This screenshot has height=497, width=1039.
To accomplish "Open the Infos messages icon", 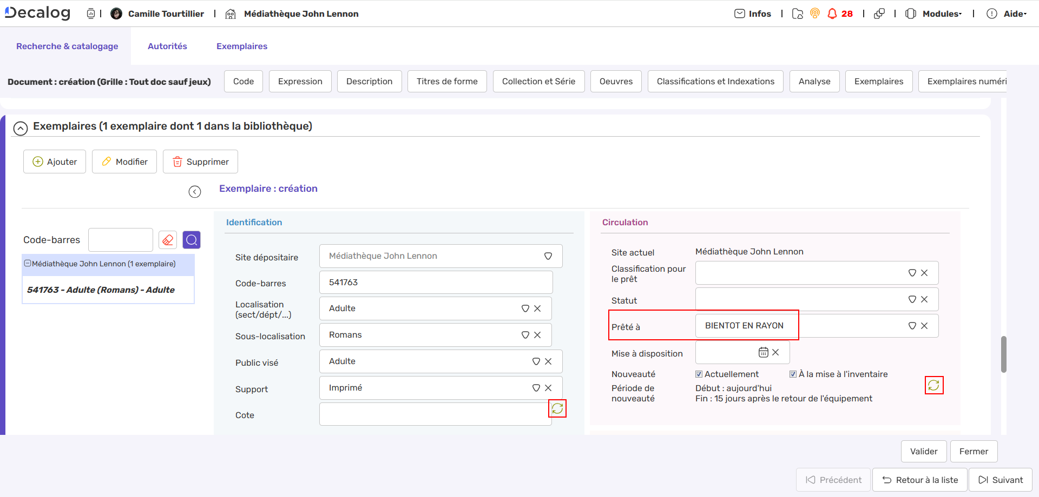I will pos(740,14).
